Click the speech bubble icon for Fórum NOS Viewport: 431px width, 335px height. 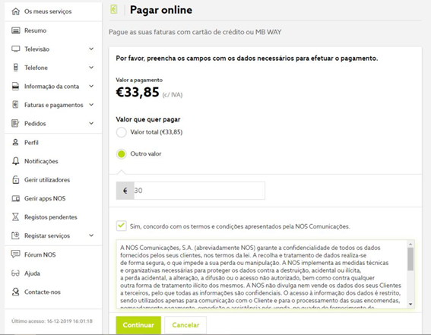pos(15,254)
